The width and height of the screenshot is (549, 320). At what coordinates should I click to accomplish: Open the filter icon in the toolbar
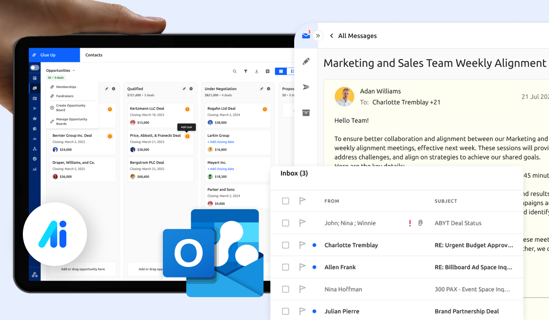coord(246,71)
